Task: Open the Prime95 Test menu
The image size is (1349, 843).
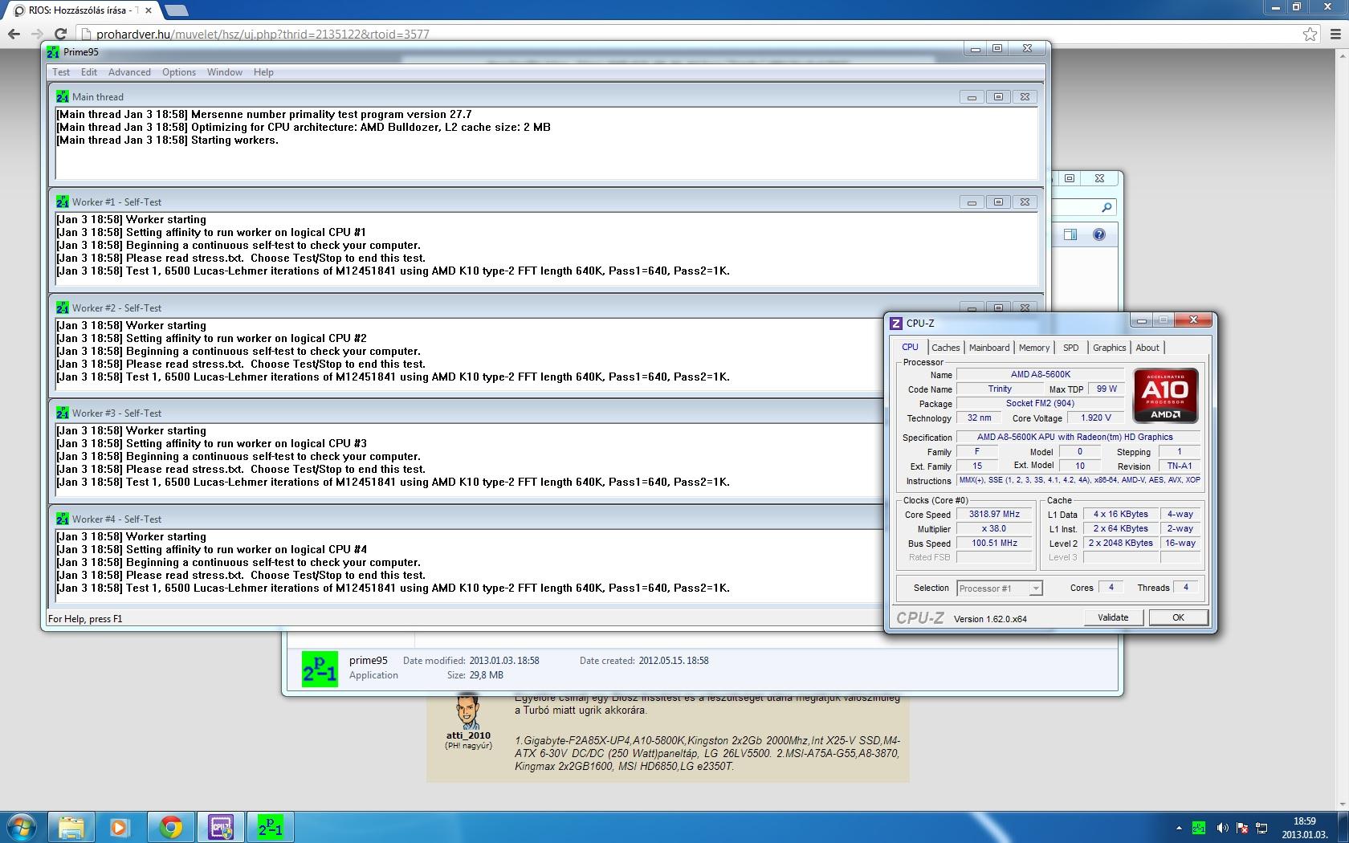Action: (x=61, y=72)
